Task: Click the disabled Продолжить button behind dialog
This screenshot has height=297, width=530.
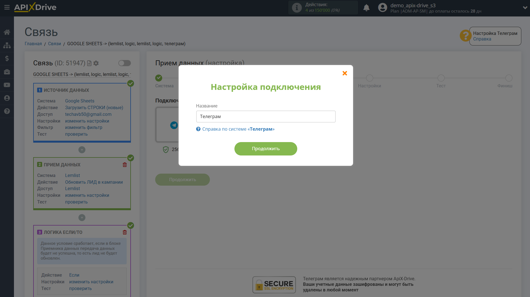Action: coord(183,180)
